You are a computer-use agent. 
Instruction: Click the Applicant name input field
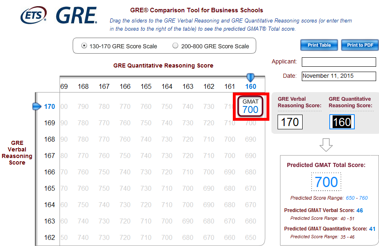pyautogui.click(x=338, y=62)
